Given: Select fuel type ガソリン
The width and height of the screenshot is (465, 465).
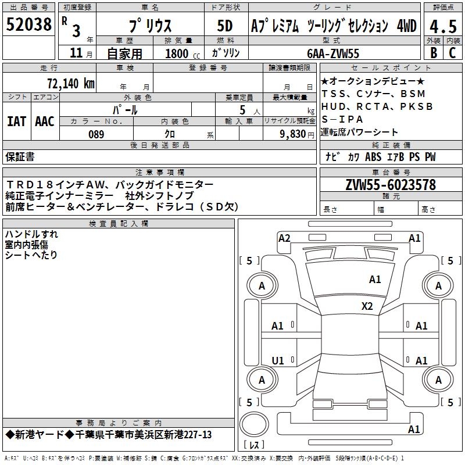Looking at the screenshot, I should 226,53.
